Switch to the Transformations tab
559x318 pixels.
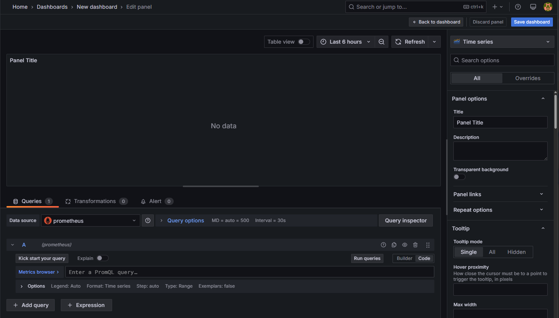click(97, 202)
